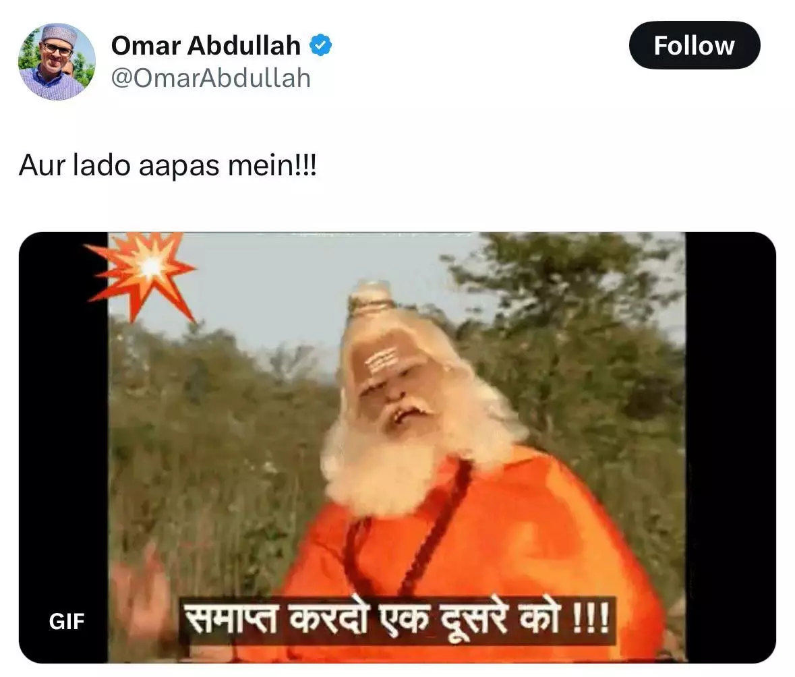Click the blue verified checkmark badge
Viewport: 795px width, 677px height.
[x=320, y=45]
